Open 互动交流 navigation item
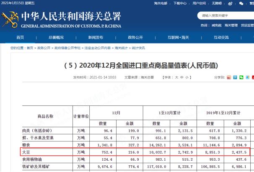Screen dimensions: 254x172 pos(221,38)
